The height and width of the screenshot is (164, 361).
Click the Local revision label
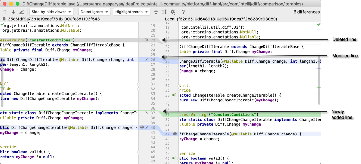[x=221, y=19]
